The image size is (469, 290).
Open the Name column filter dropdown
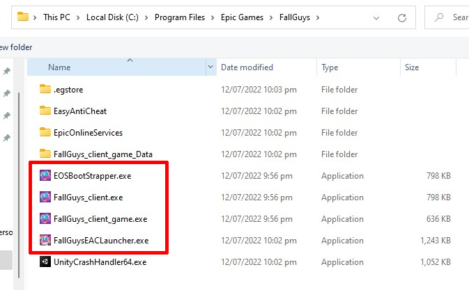[210, 67]
